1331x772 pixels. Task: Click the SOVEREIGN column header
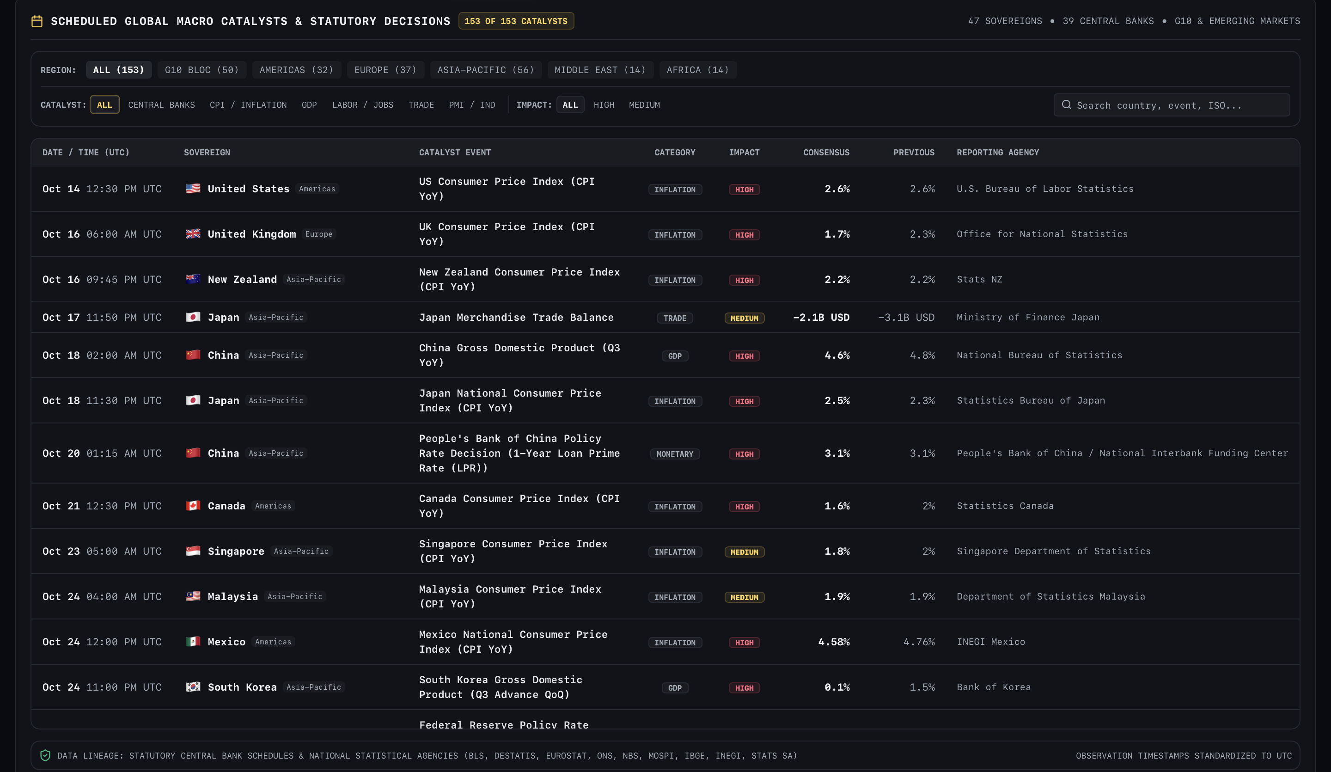pyautogui.click(x=207, y=152)
